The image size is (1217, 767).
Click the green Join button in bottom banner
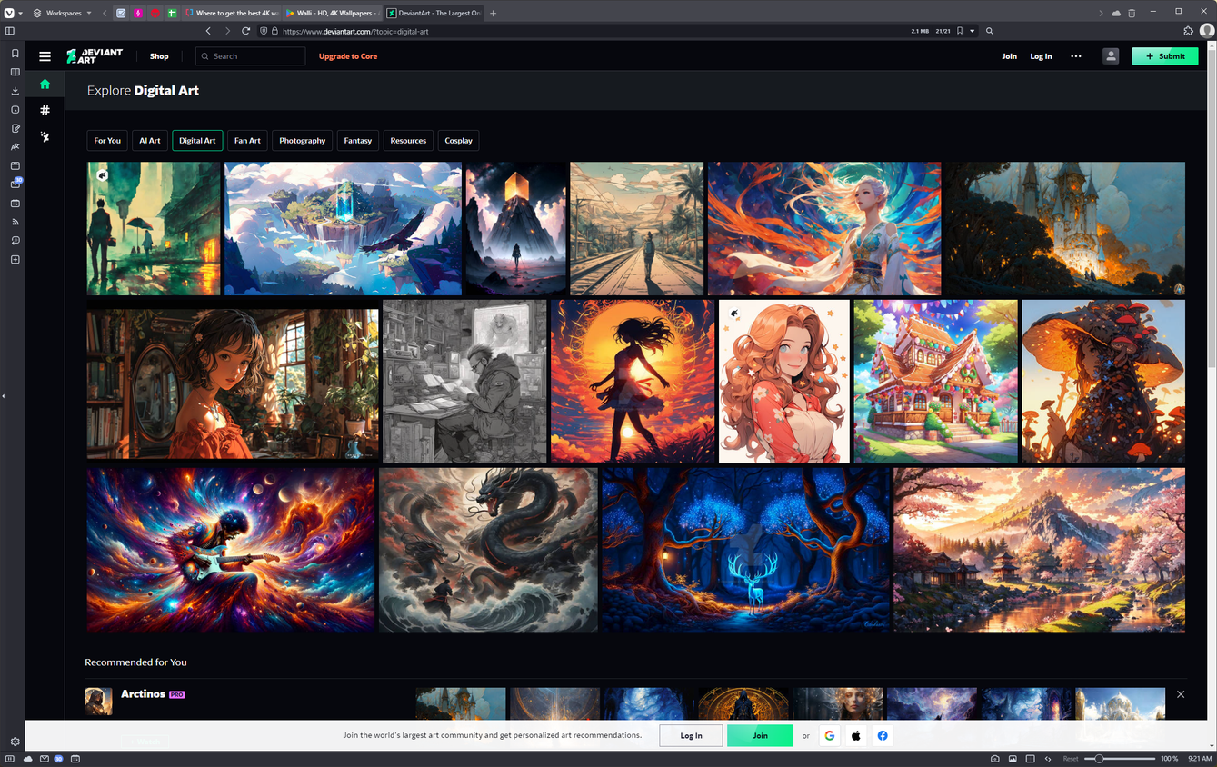760,735
